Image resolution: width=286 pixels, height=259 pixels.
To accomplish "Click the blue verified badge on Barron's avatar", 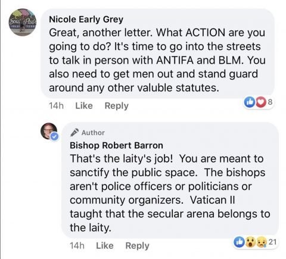I will [54, 136].
